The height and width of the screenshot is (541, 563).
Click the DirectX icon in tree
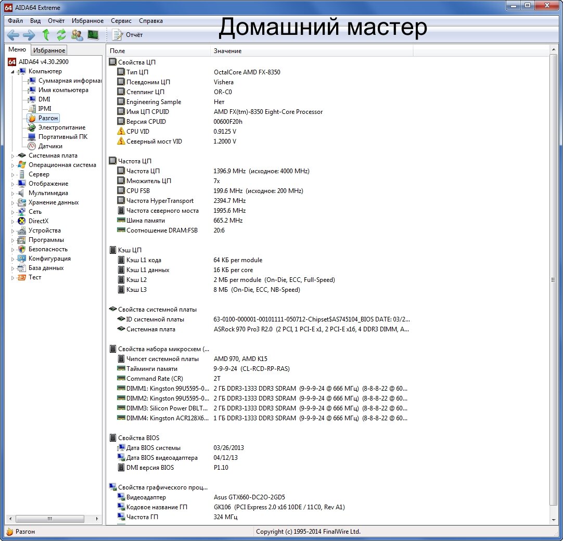(22, 221)
